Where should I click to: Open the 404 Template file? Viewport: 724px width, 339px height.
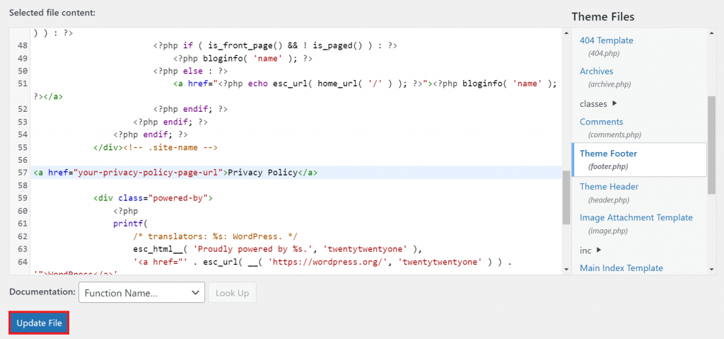pos(606,40)
